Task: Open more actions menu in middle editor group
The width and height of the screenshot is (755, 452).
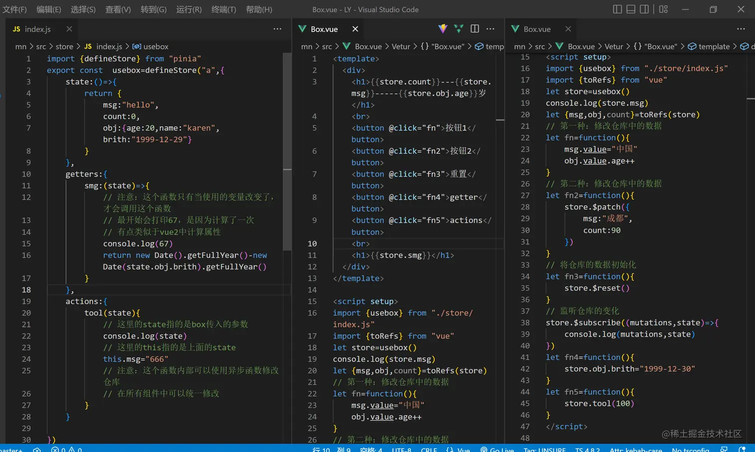Action: [x=490, y=29]
